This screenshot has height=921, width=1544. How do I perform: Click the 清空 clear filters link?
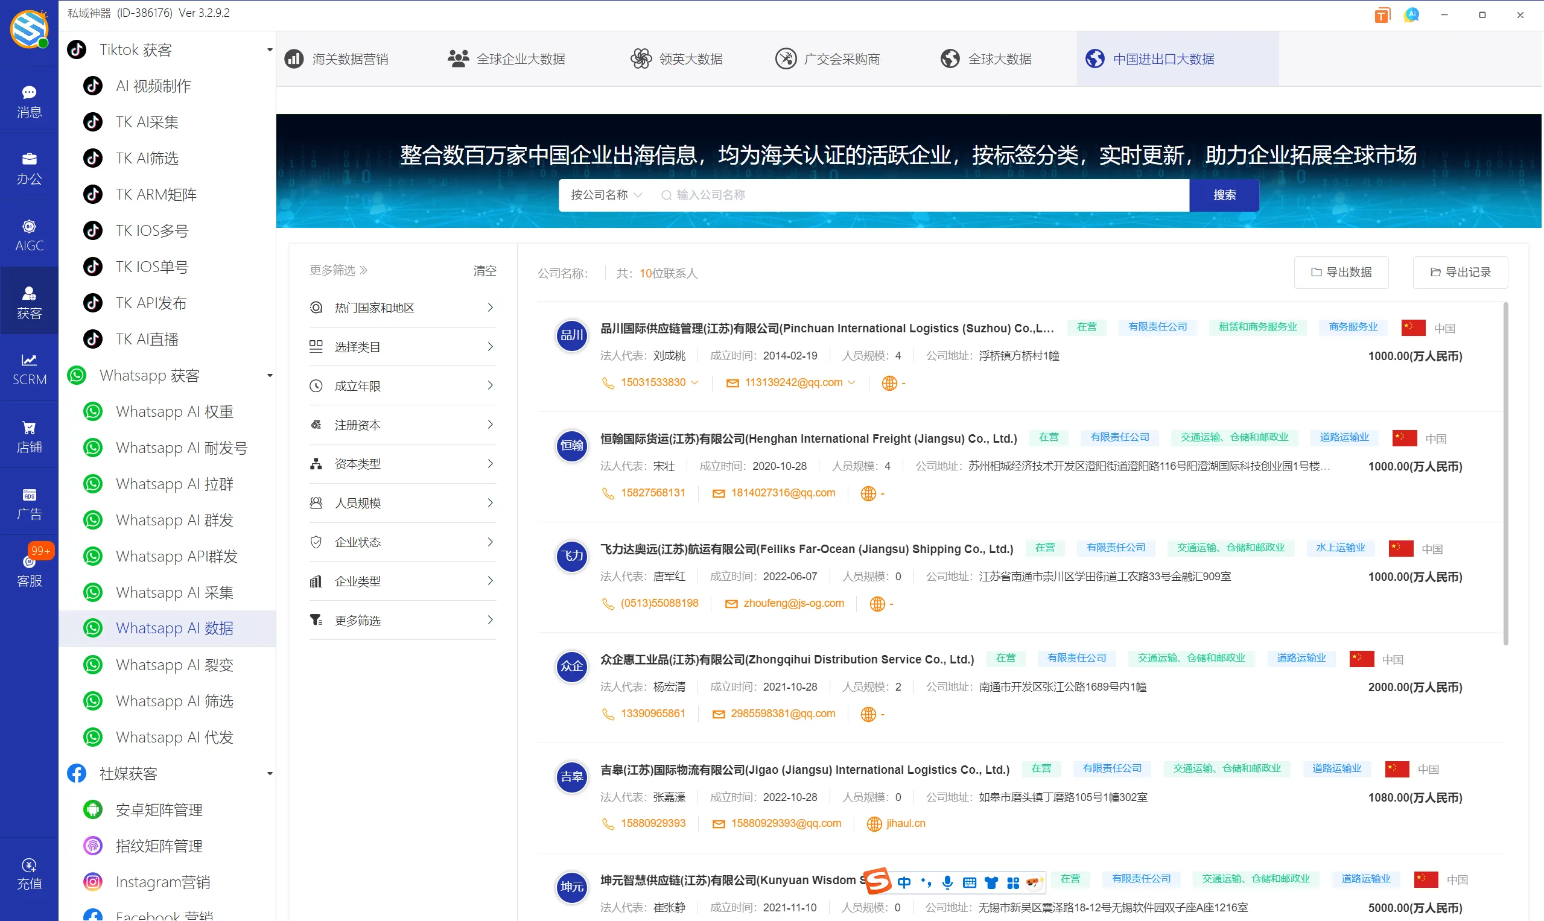click(x=484, y=270)
